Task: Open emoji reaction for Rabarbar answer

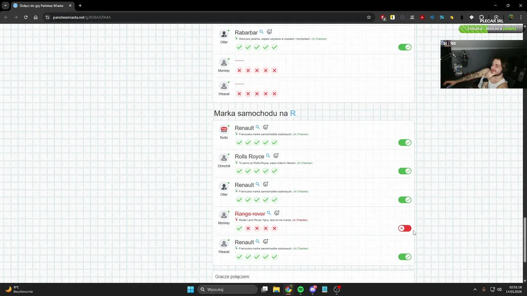Action: (x=269, y=32)
